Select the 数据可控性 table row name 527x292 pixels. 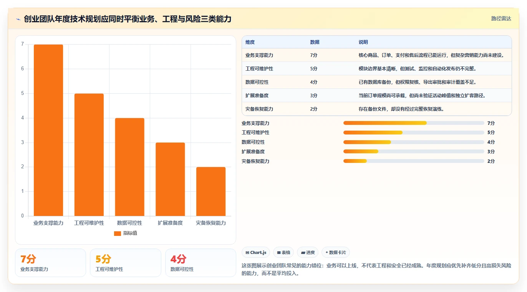tap(257, 82)
